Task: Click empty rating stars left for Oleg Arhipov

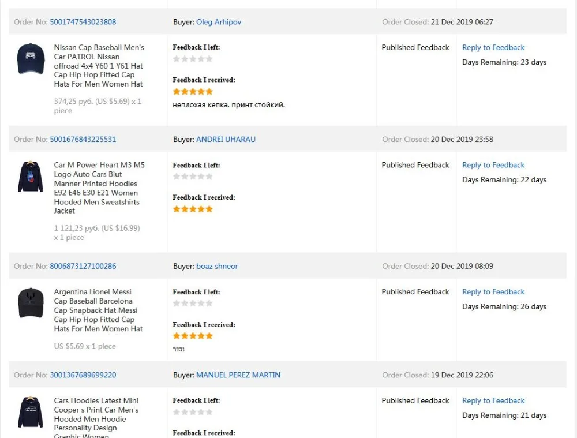Action: pos(193,59)
